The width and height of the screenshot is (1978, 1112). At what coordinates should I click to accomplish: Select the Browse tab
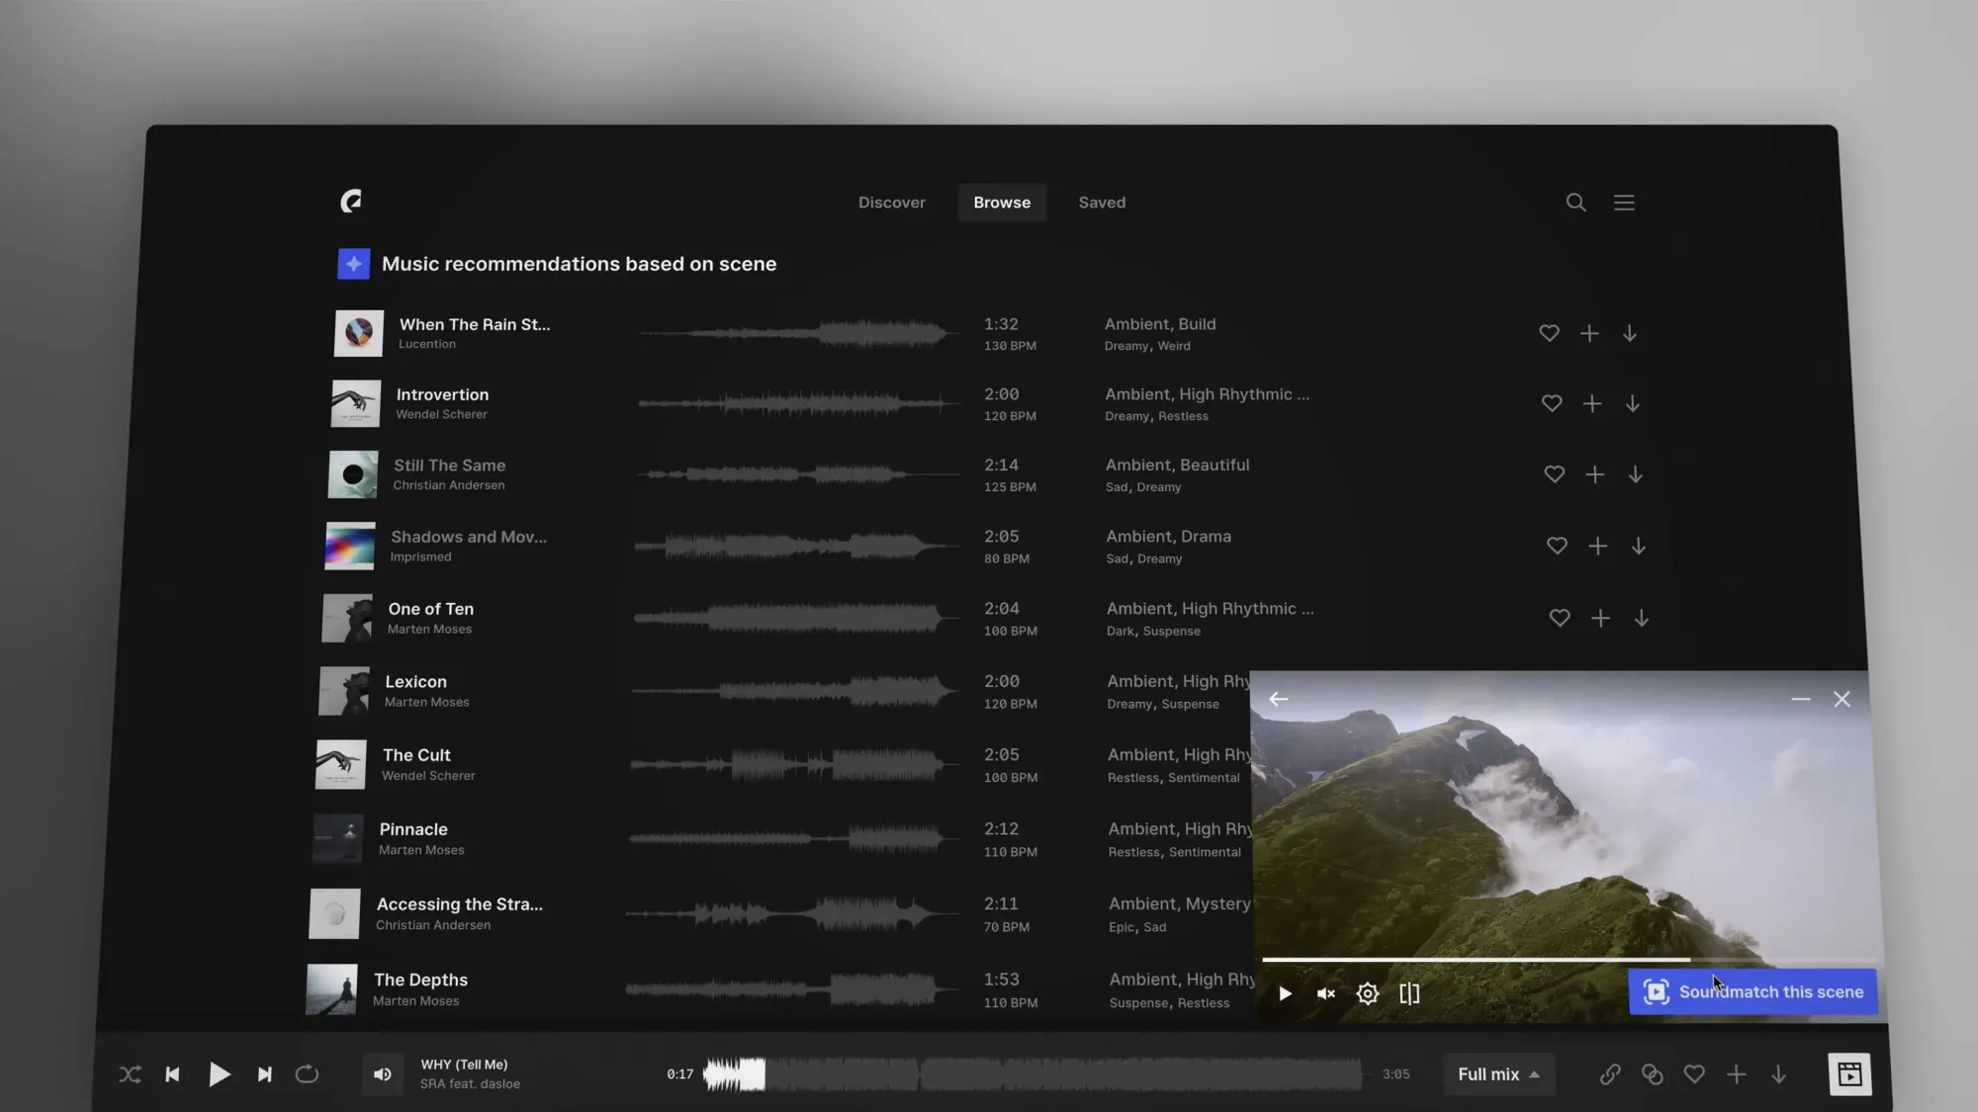(x=1001, y=201)
